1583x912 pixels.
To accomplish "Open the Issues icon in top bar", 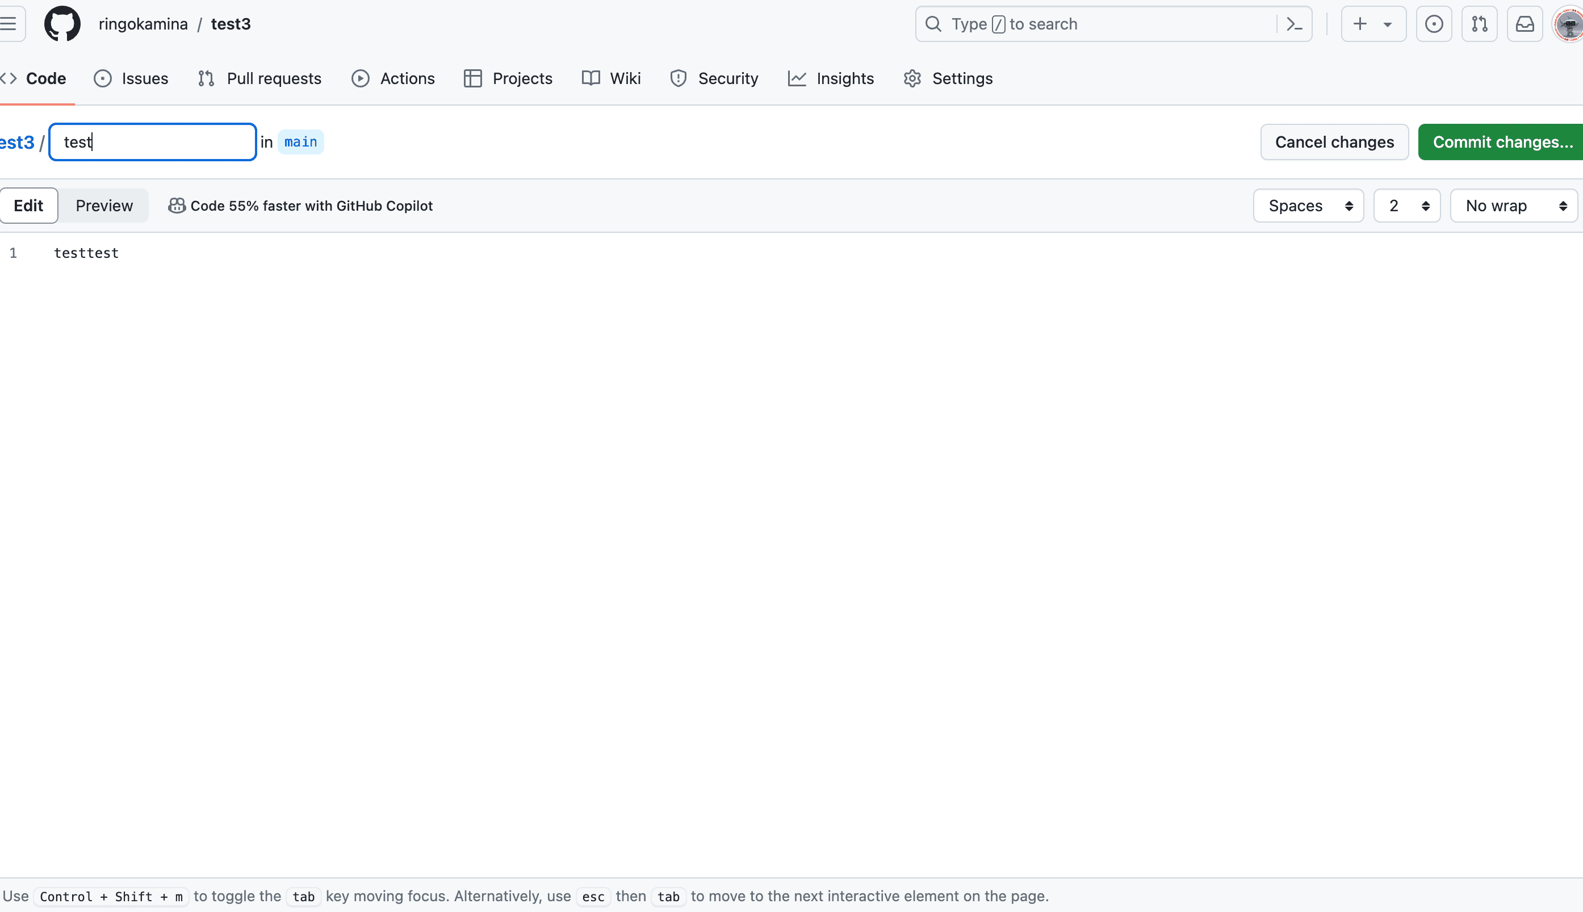I will click(x=1433, y=24).
